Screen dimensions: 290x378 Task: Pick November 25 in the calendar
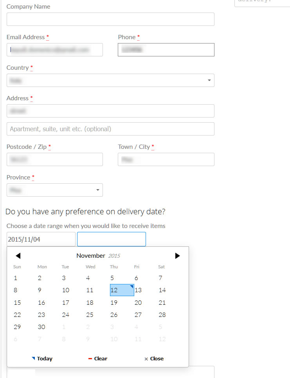tap(90, 315)
